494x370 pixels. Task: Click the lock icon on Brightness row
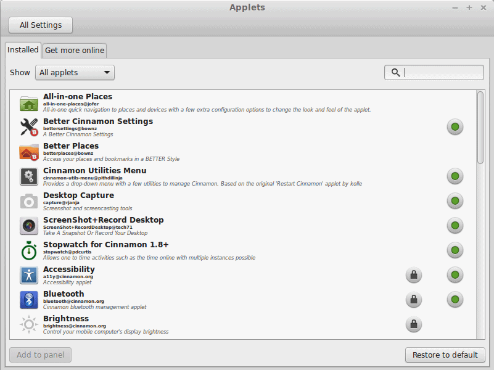click(x=414, y=324)
